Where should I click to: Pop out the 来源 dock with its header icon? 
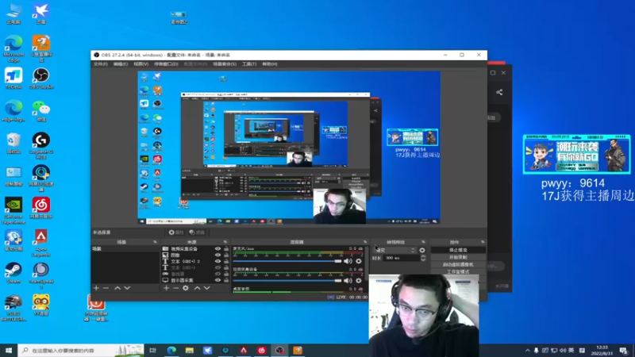(x=225, y=242)
